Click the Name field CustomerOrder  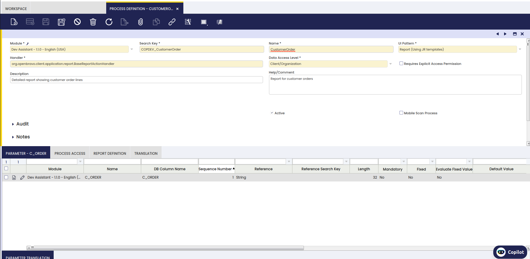331,49
